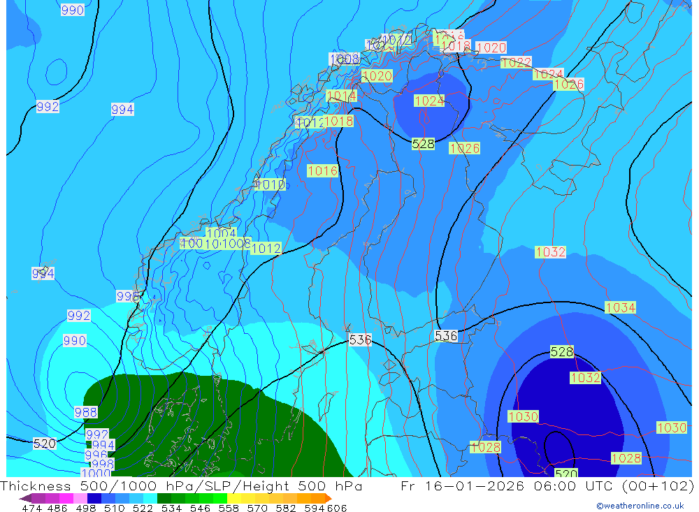Viewport: 699px width, 512px height.
Task: Click the legend value "570"
Action: pos(257,508)
